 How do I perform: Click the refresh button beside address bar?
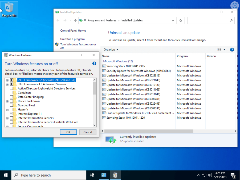[180, 20]
